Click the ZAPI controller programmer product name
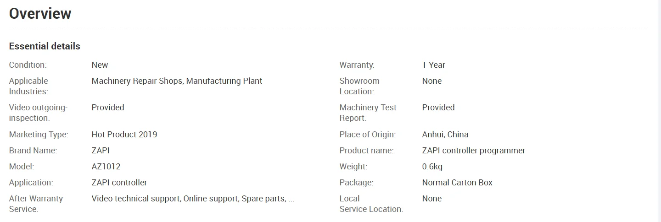The image size is (661, 222). 473,151
